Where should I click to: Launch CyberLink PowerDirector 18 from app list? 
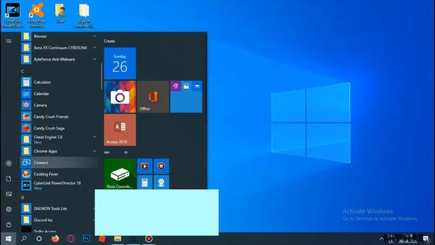59,185
